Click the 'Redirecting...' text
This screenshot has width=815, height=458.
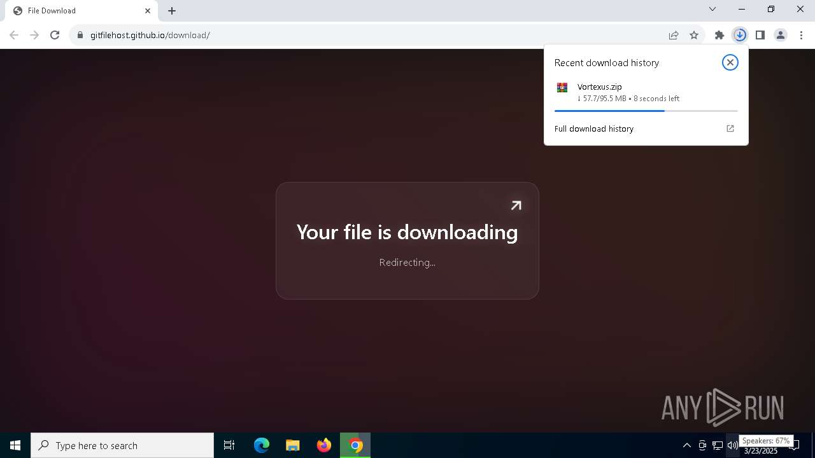click(407, 262)
